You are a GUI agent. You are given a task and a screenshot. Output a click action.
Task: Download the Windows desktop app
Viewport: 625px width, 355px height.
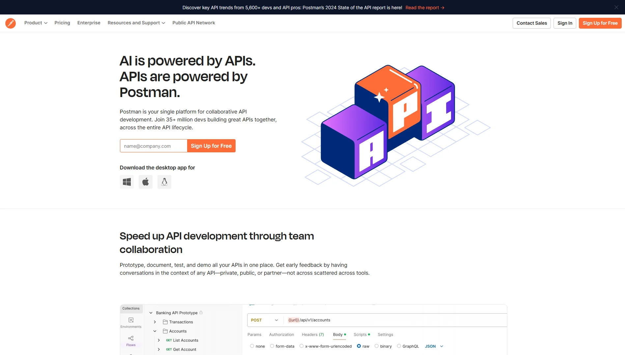[127, 182]
